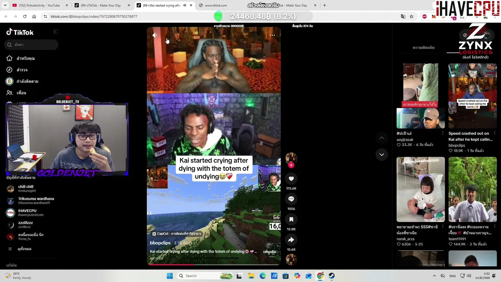This screenshot has width=501, height=282.
Task: Open comments with the speech bubble icon
Action: tap(291, 199)
